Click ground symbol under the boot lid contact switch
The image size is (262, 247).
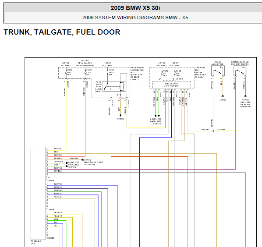click(x=245, y=96)
